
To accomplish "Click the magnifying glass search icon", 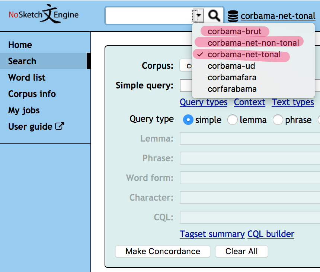I will pyautogui.click(x=214, y=15).
